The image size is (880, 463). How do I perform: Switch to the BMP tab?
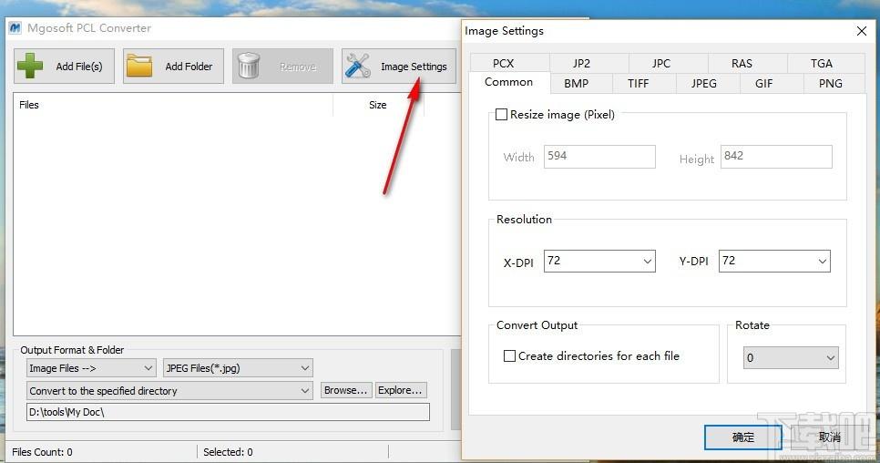(x=577, y=84)
